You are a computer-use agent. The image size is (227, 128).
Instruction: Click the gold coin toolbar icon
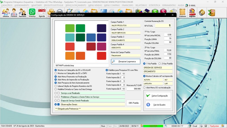click(x=202, y=13)
